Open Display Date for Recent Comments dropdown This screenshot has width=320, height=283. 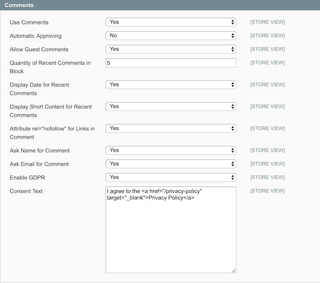click(x=171, y=85)
